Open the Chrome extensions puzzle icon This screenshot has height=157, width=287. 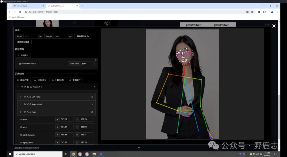point(264,12)
